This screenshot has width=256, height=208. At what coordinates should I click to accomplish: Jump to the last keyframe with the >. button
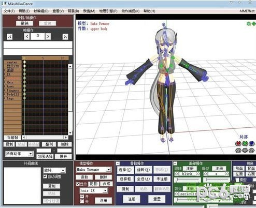coord(65,37)
